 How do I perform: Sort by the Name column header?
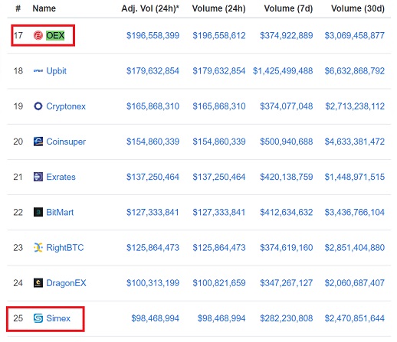44,8
